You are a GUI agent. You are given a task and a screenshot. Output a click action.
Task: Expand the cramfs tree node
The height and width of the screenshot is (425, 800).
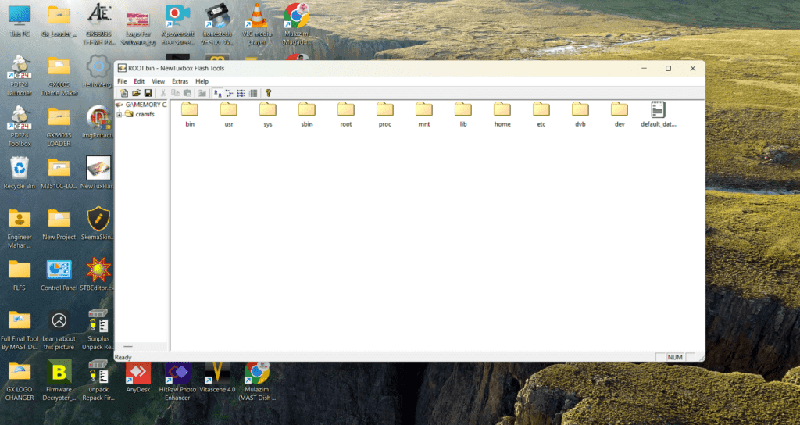pos(120,114)
